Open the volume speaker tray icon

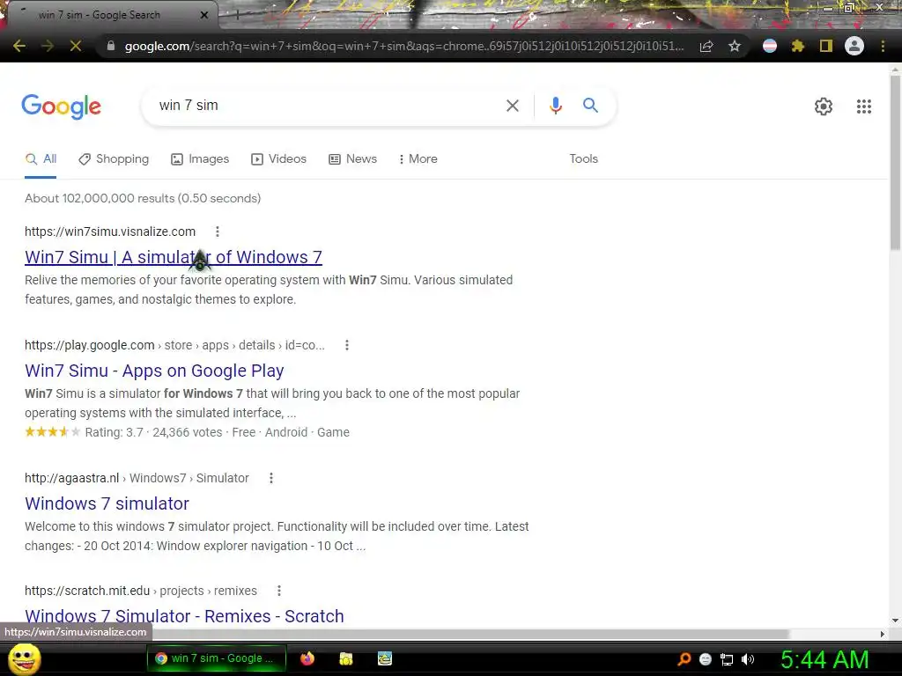click(747, 659)
